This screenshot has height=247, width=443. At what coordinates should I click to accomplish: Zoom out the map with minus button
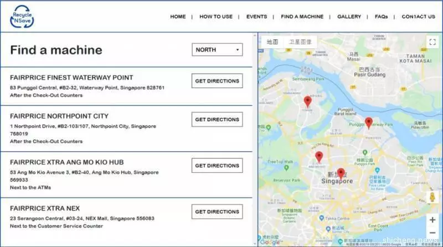pos(432,233)
